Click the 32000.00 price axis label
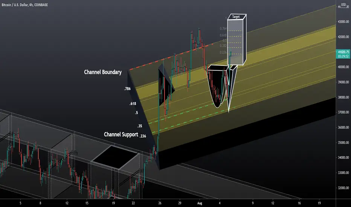 click(x=343, y=188)
